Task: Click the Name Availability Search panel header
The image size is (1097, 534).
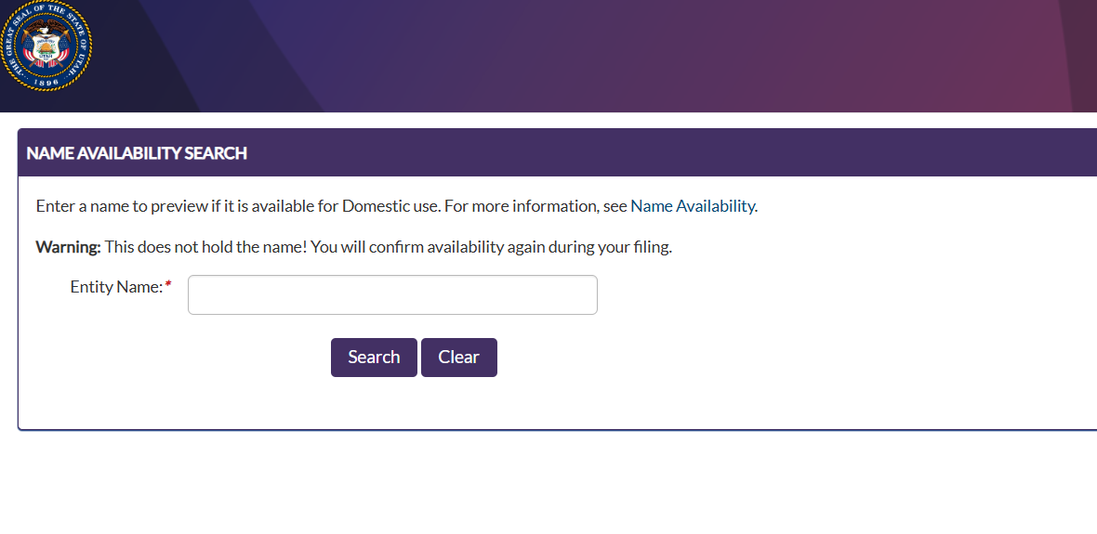Action: [137, 153]
